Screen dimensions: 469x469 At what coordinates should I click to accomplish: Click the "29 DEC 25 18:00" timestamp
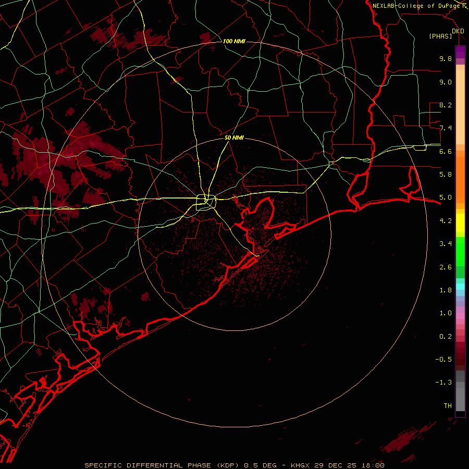[x=349, y=465]
